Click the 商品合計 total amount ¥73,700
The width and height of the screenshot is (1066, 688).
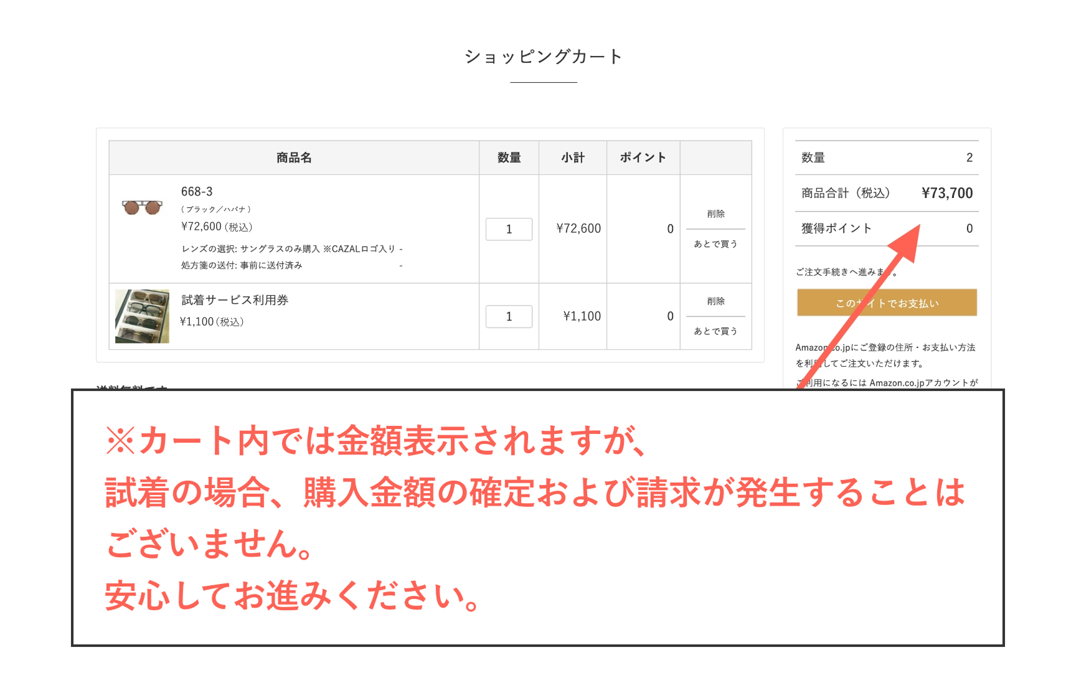click(x=948, y=193)
